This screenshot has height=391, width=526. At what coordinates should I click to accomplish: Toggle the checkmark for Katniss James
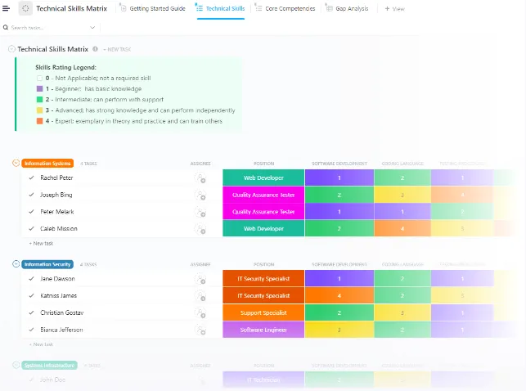click(31, 296)
